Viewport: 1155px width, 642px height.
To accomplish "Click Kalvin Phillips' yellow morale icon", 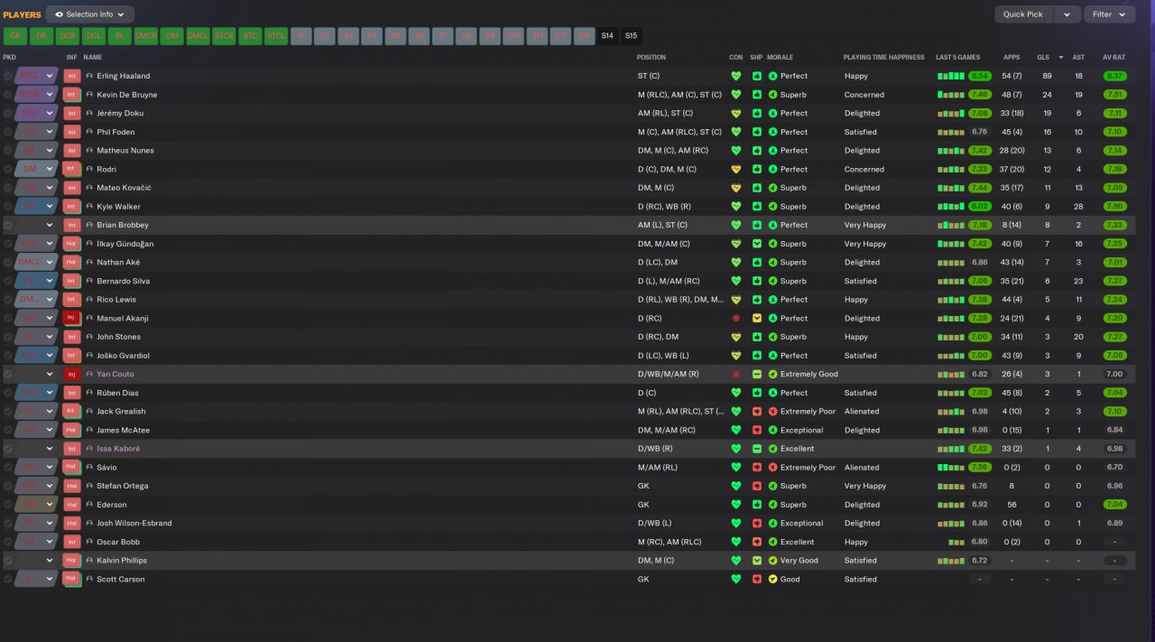I will (772, 560).
